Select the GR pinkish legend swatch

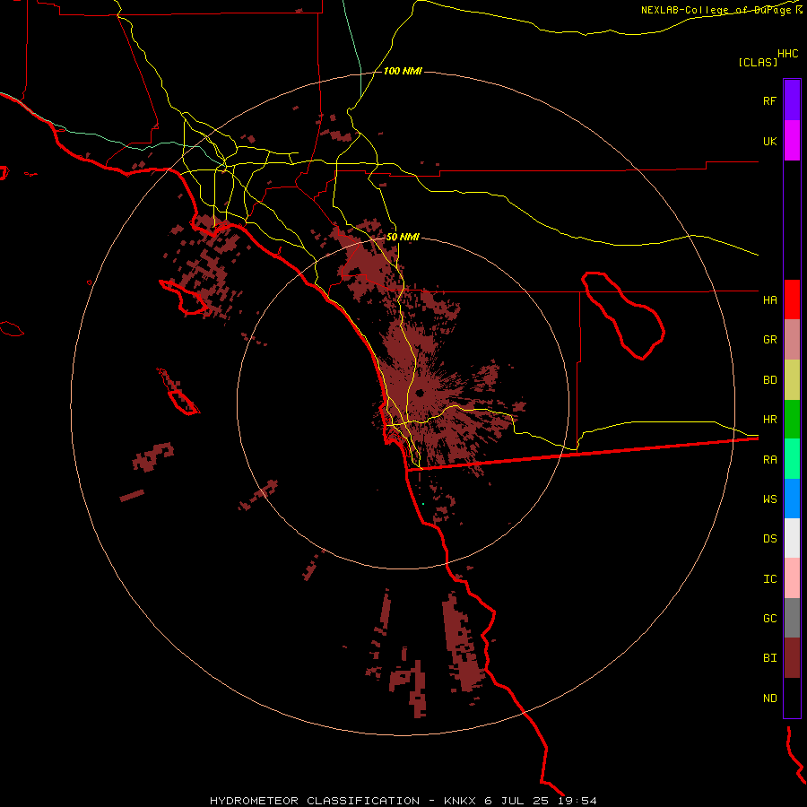coord(792,340)
